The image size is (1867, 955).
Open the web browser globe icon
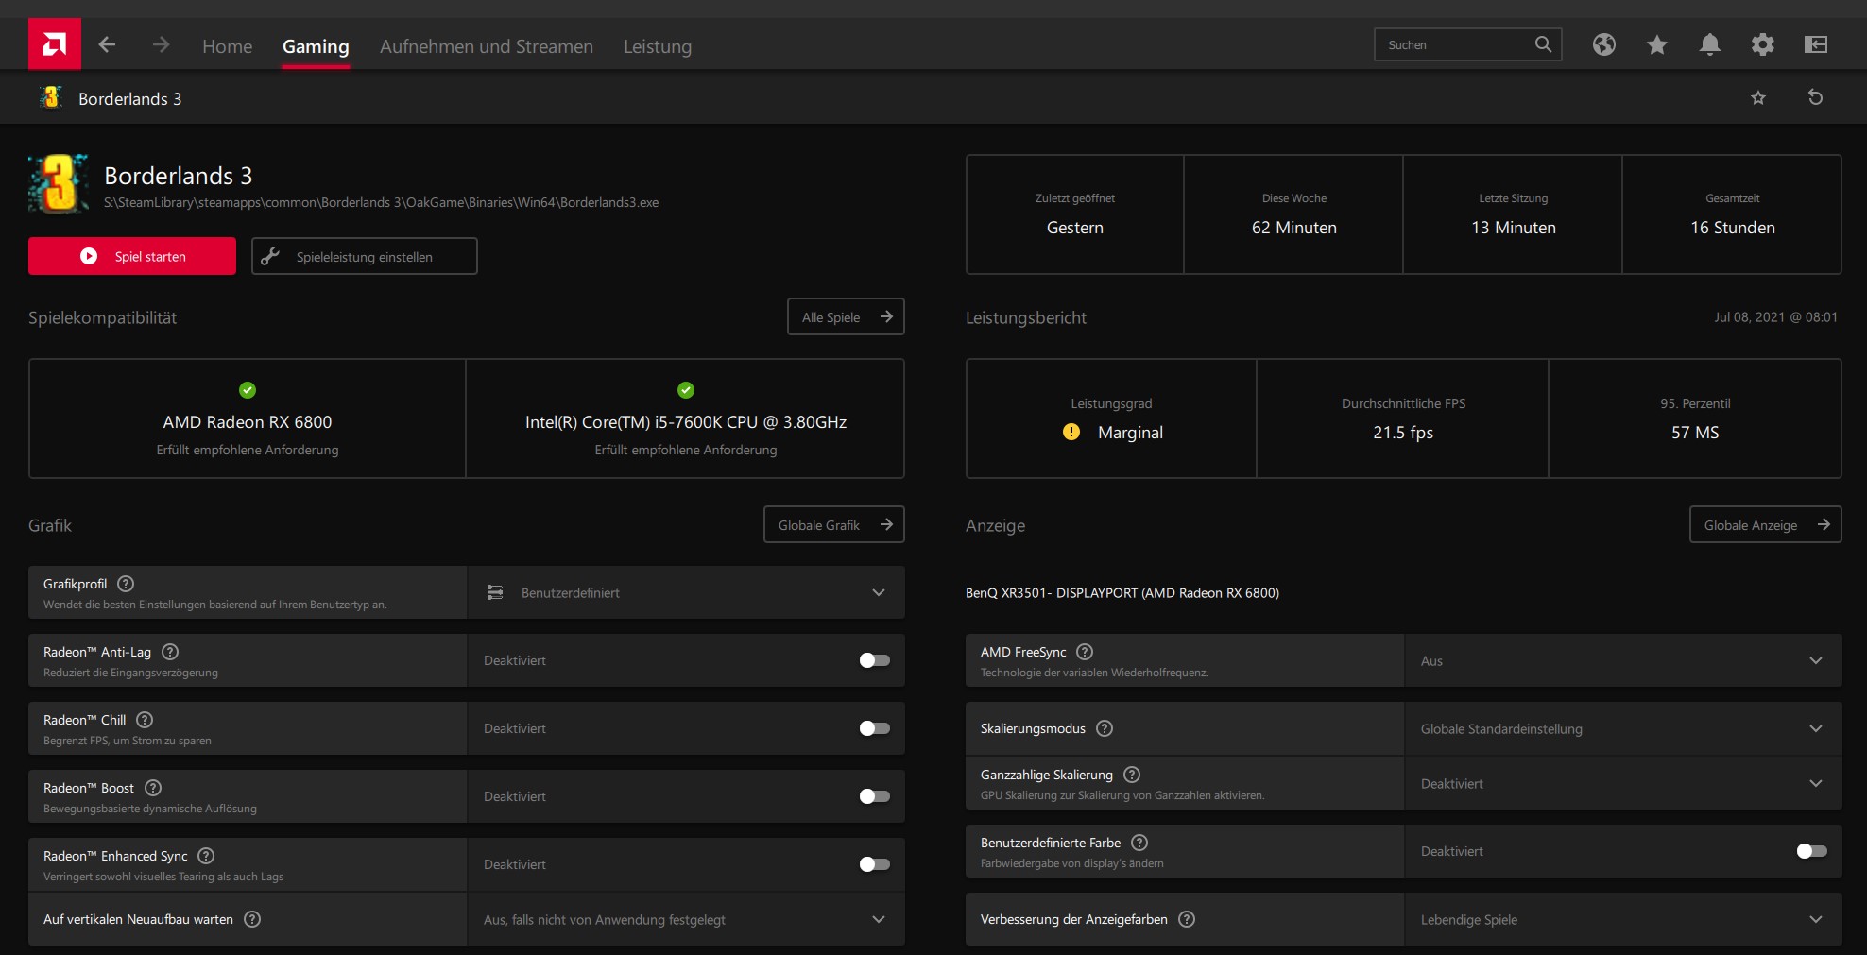pos(1604,44)
